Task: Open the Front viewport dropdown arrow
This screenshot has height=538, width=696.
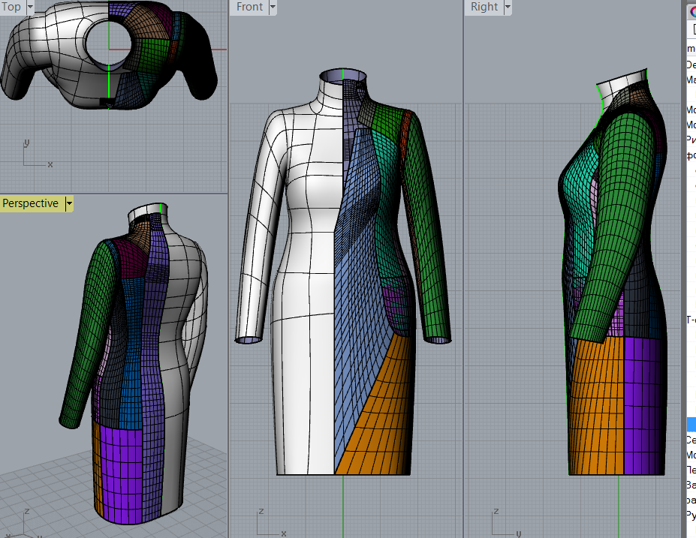Action: 272,7
